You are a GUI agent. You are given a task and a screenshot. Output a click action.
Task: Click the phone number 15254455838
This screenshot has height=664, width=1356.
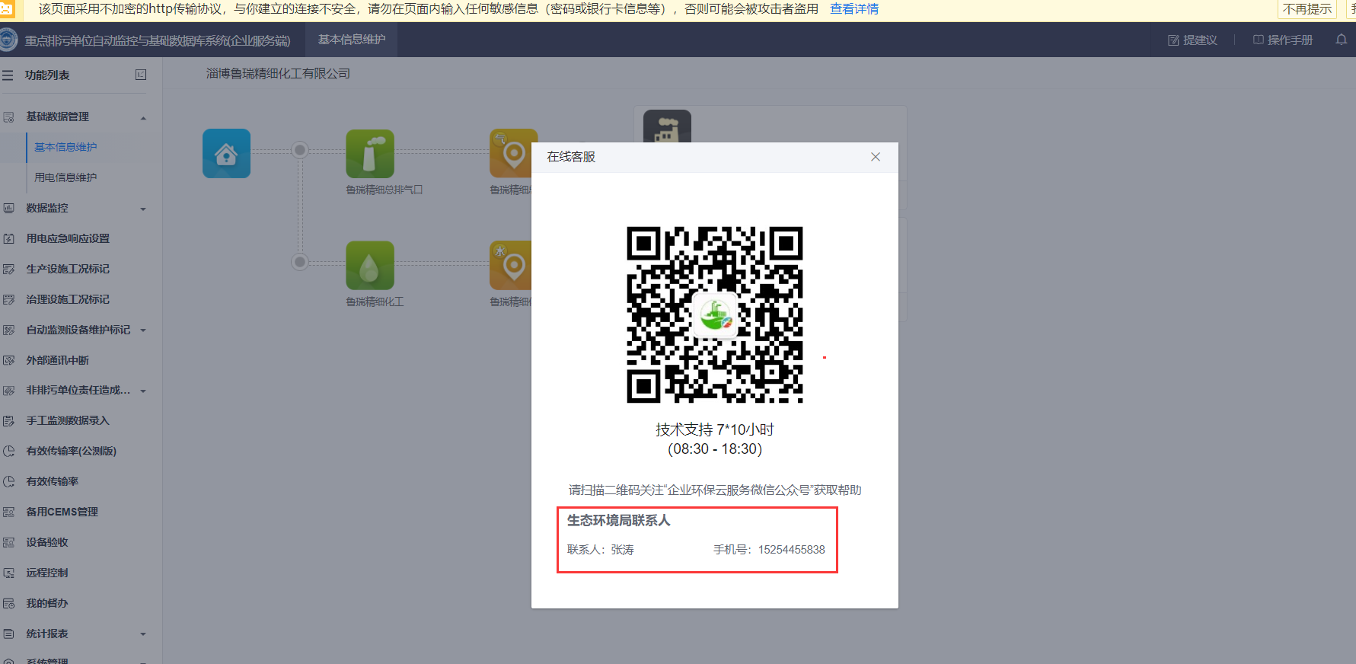[x=791, y=550]
